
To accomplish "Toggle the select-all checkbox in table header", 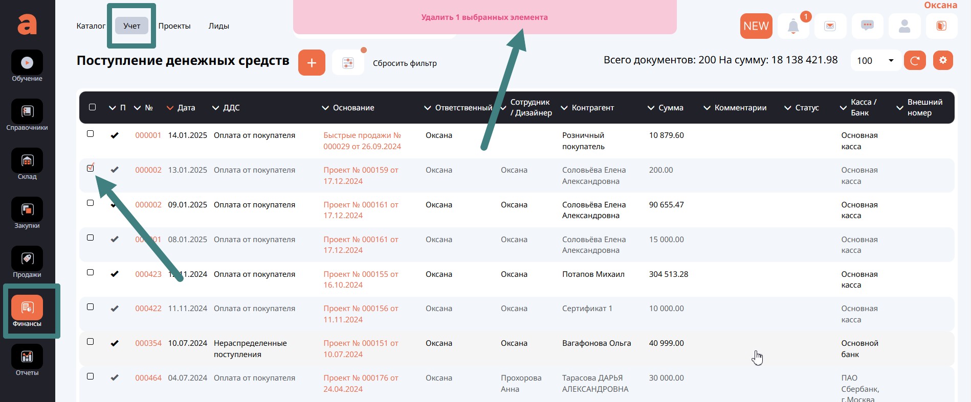I will (x=92, y=107).
